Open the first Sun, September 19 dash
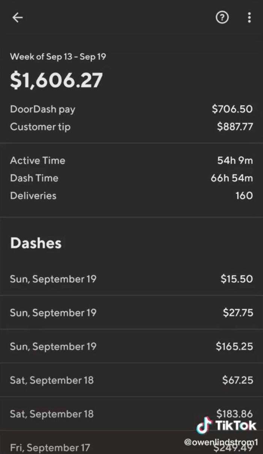263x454 pixels. pyautogui.click(x=131, y=279)
